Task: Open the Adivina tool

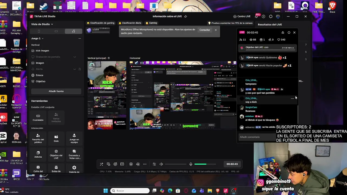Action: (38, 154)
